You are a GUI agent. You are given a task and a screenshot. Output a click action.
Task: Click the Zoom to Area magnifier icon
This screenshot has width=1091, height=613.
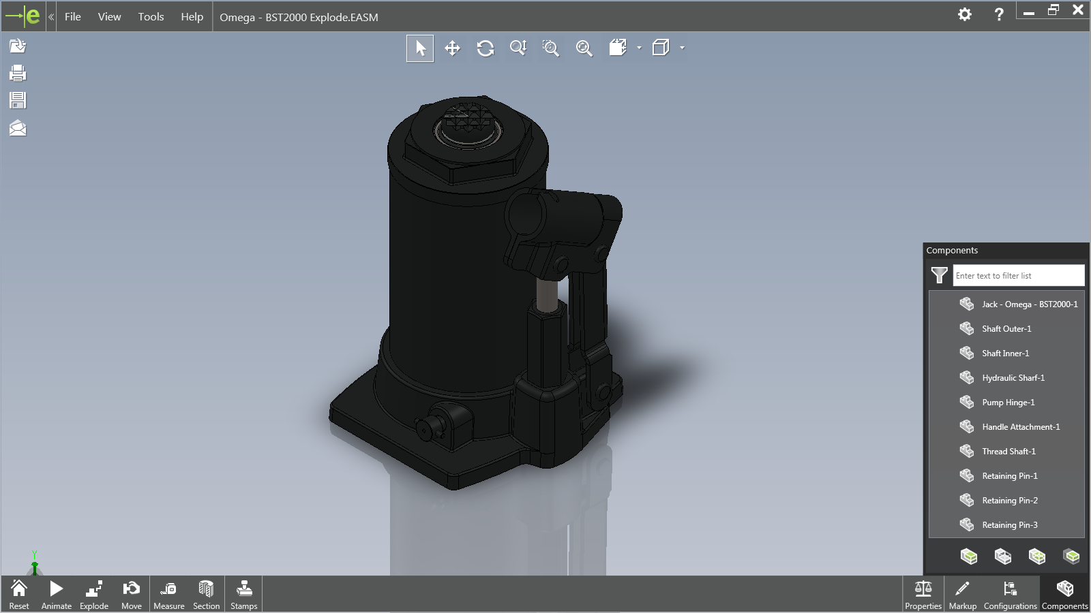(x=551, y=48)
